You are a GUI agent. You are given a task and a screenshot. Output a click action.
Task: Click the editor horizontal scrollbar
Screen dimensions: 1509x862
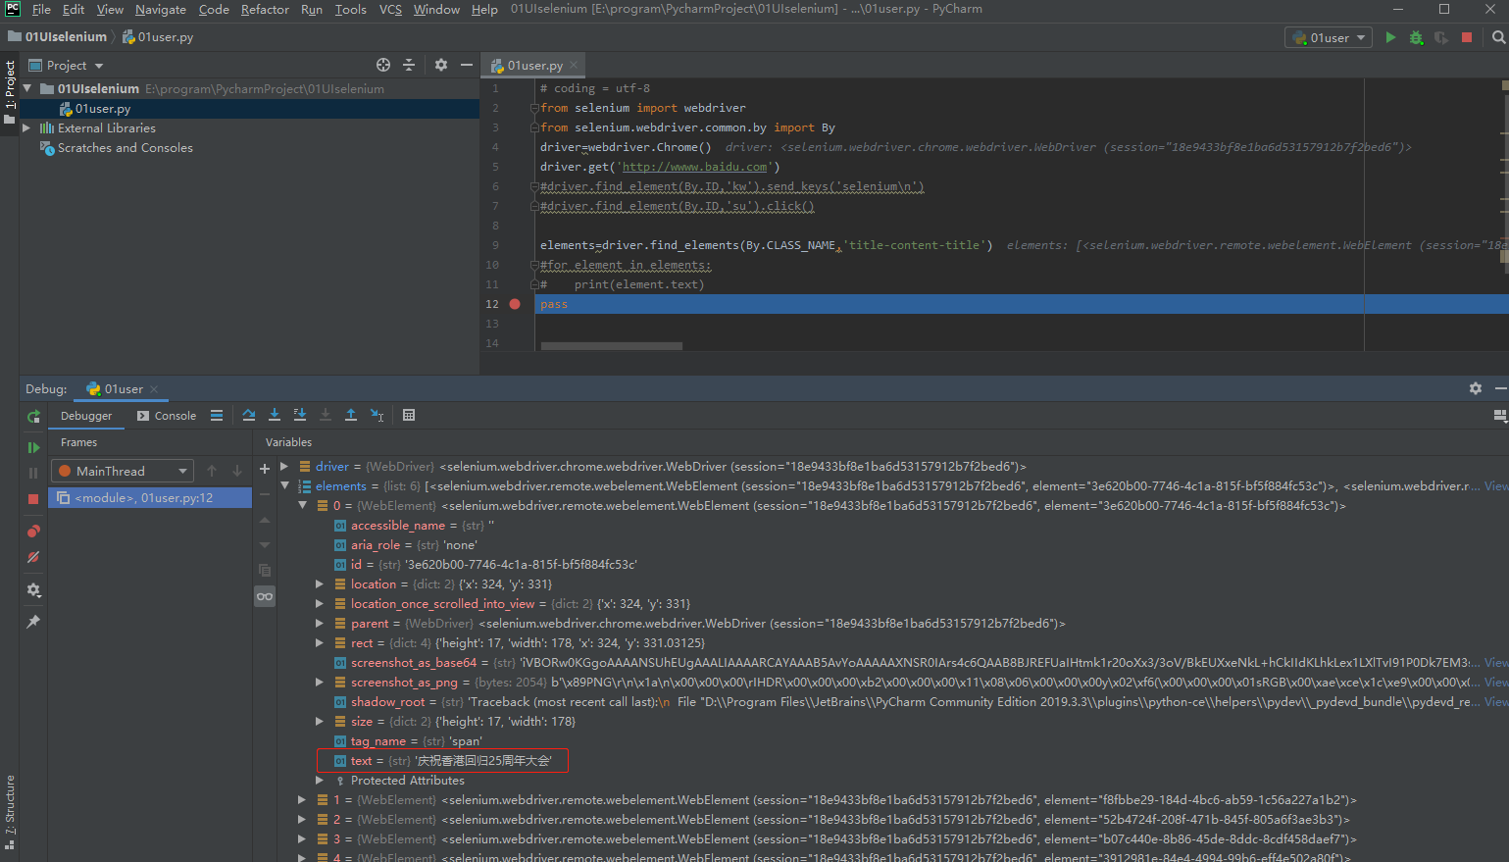tap(611, 346)
